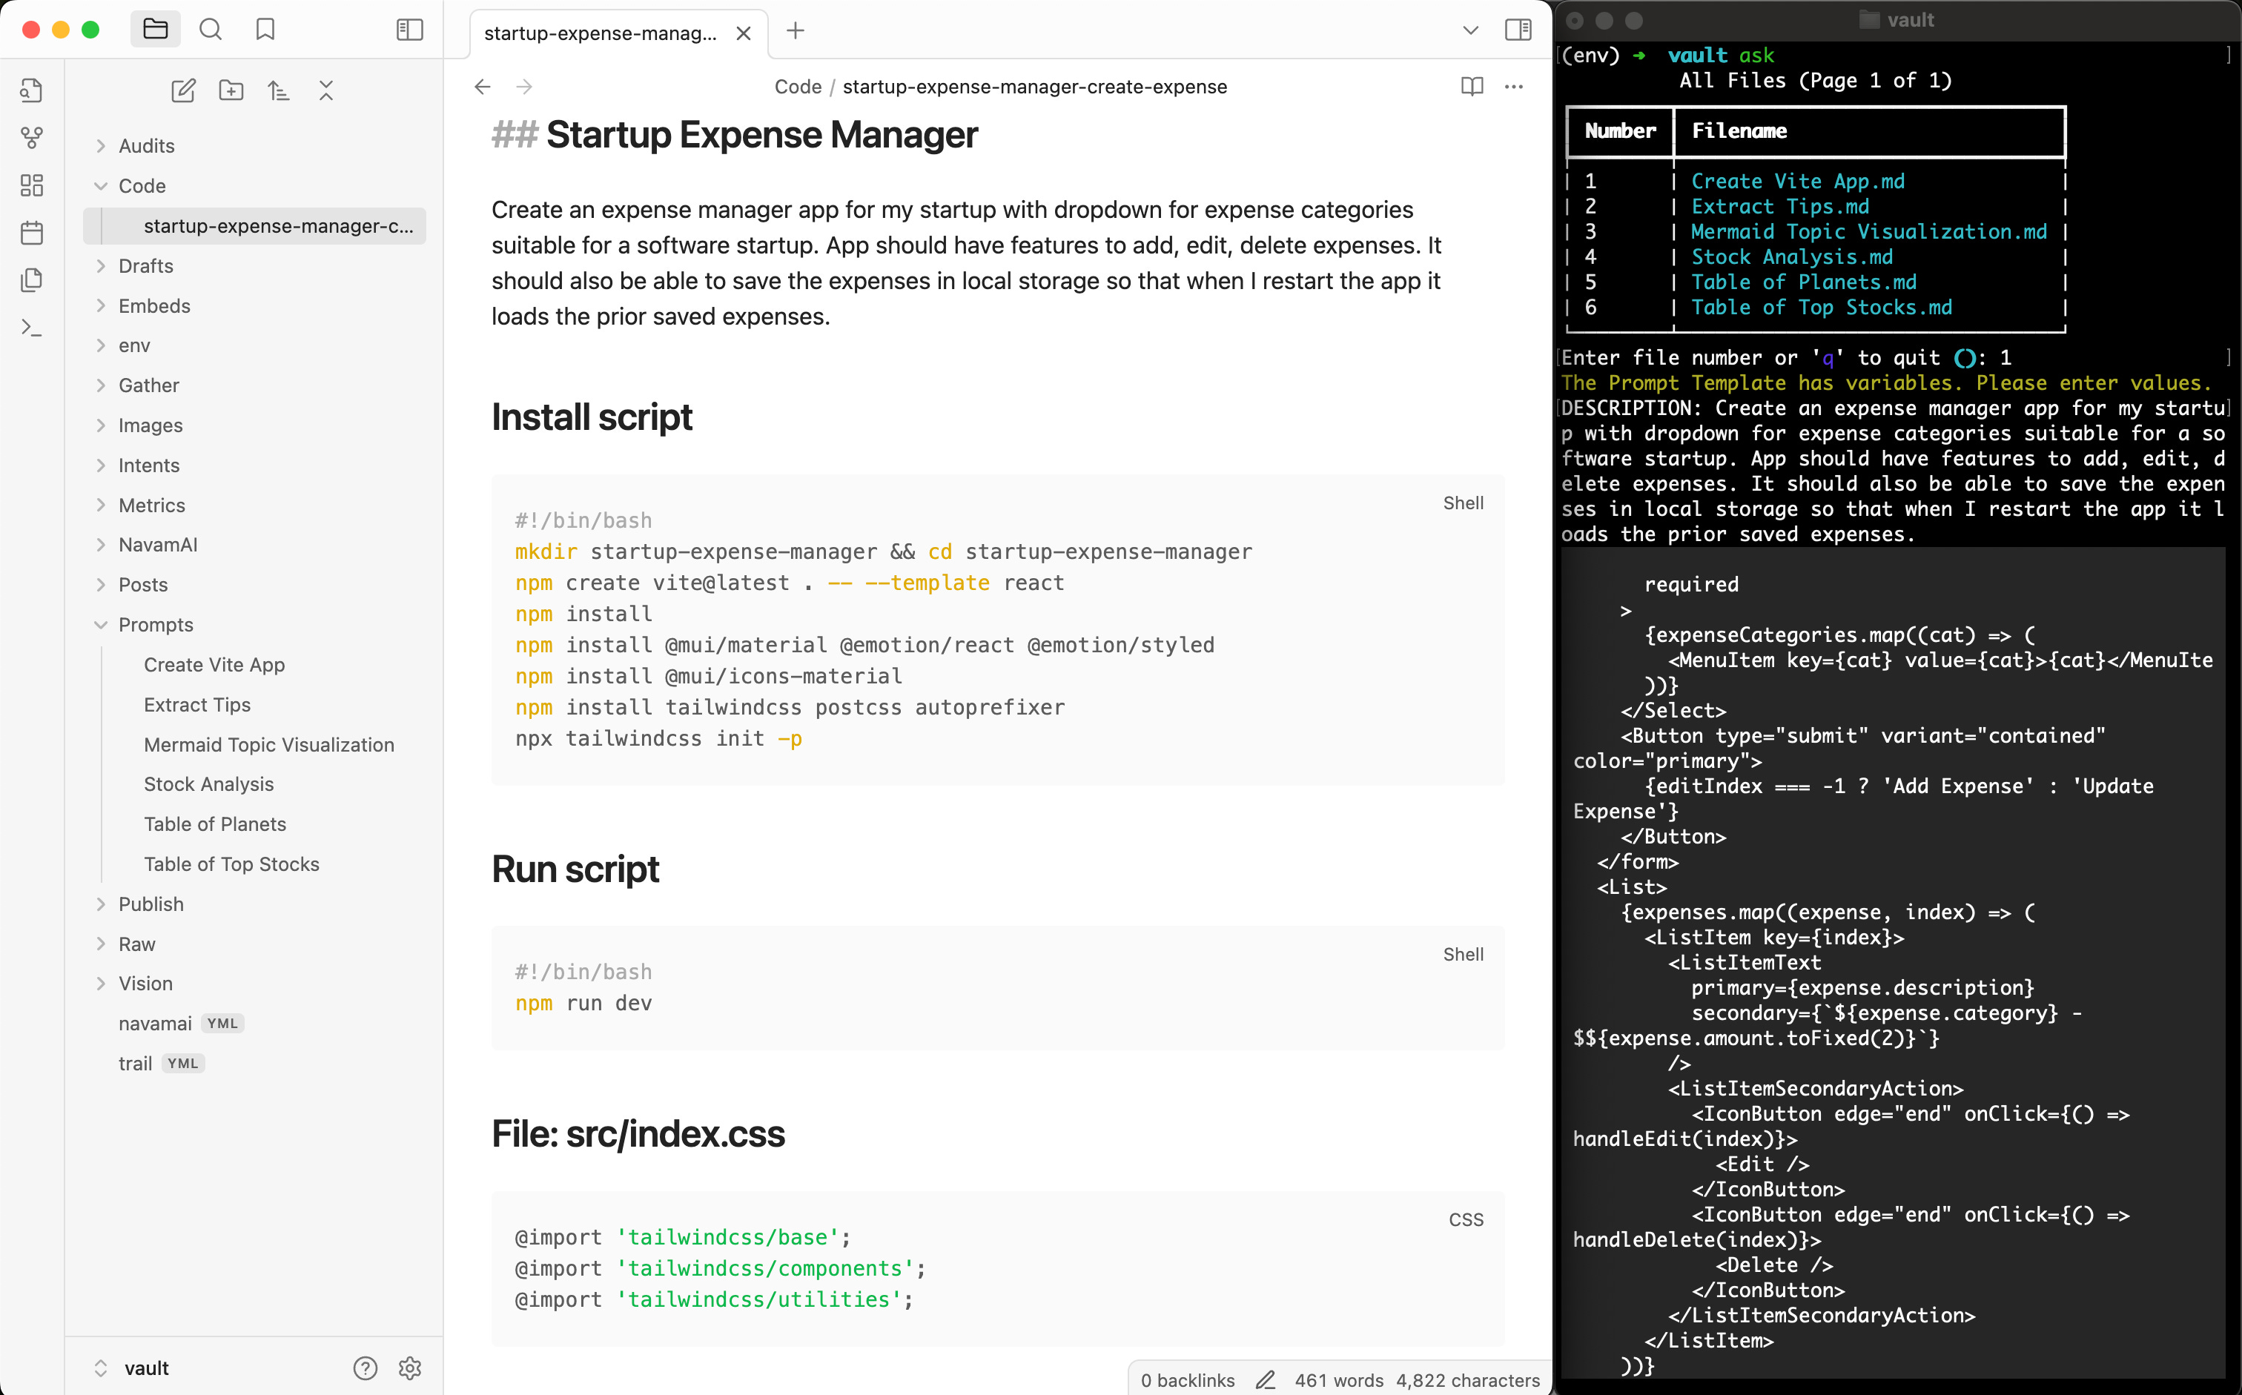Click Code in the breadcrumb path
The height and width of the screenshot is (1395, 2242).
pos(797,87)
